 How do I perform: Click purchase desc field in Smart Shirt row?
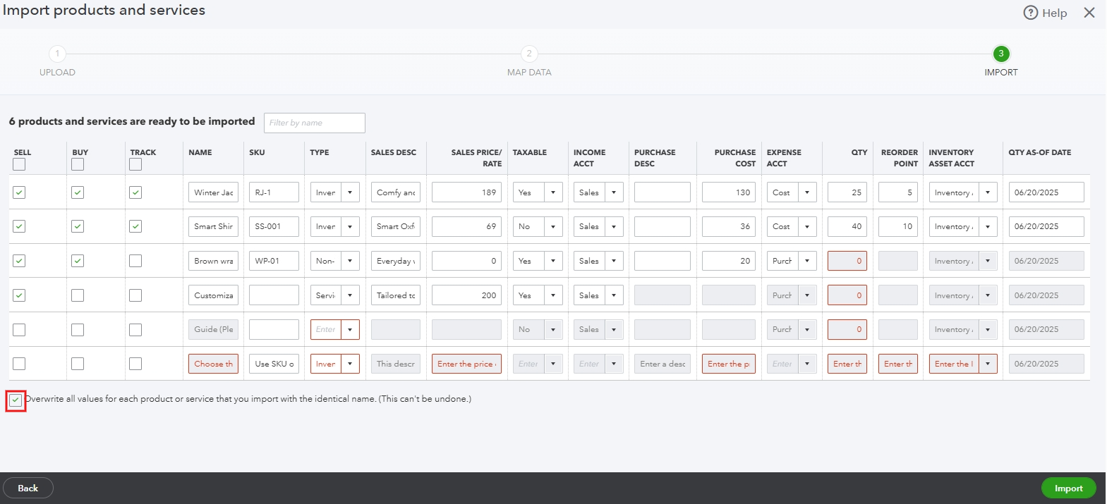click(663, 226)
